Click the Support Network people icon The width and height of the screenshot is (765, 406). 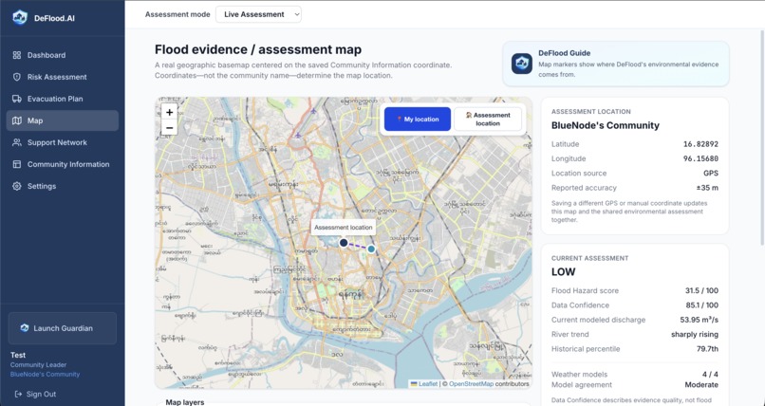[x=17, y=142]
